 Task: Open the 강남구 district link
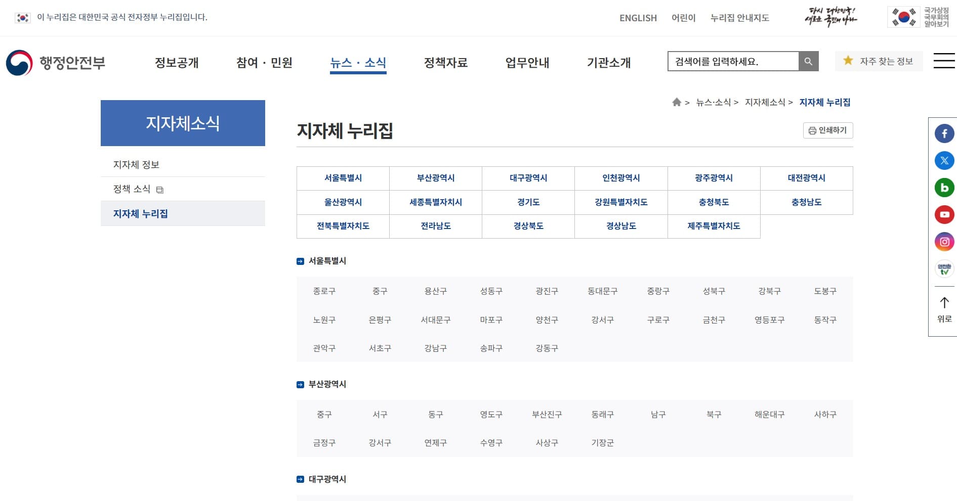[x=436, y=348]
